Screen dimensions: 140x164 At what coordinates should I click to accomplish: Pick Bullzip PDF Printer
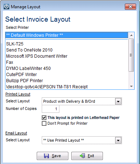point(67,81)
